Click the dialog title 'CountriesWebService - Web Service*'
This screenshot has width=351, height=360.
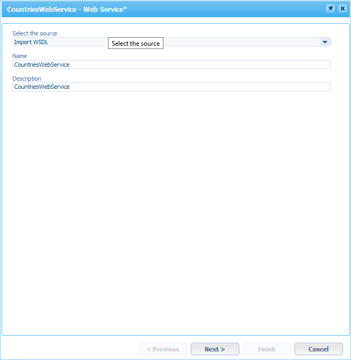pos(67,9)
